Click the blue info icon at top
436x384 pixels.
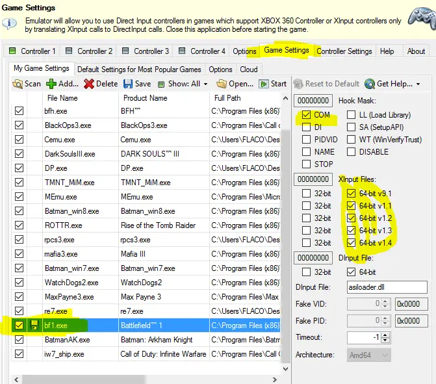[10, 23]
